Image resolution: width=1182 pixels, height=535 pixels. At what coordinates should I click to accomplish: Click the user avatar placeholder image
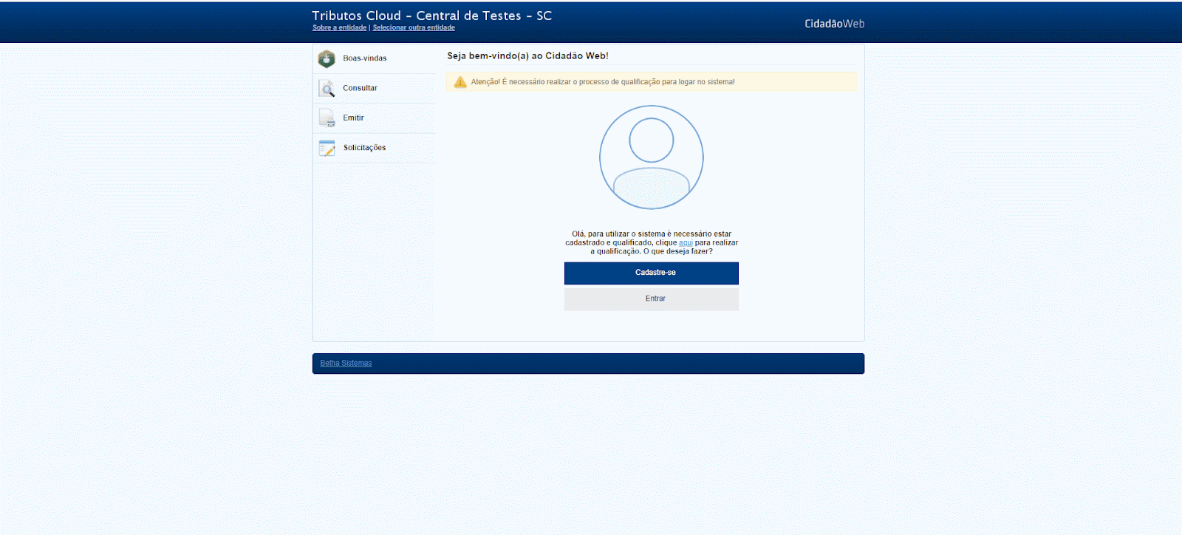(x=651, y=157)
